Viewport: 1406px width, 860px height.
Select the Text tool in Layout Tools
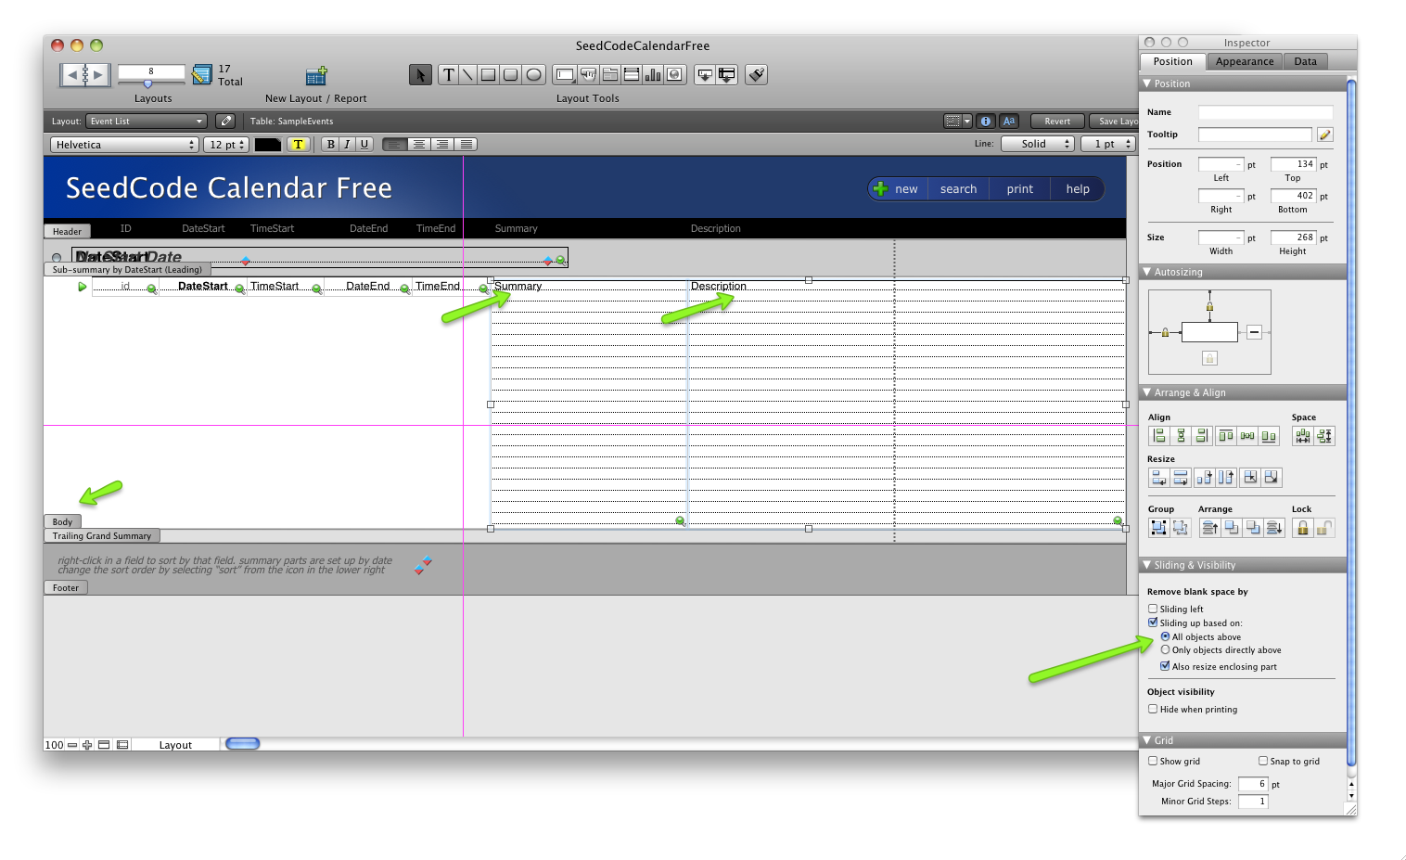(449, 75)
